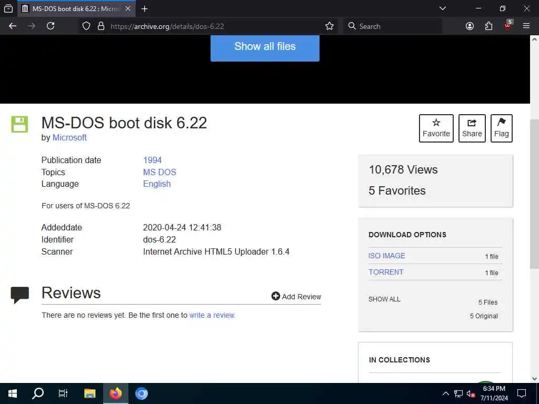Click the 5 Favorites text

pyautogui.click(x=397, y=190)
